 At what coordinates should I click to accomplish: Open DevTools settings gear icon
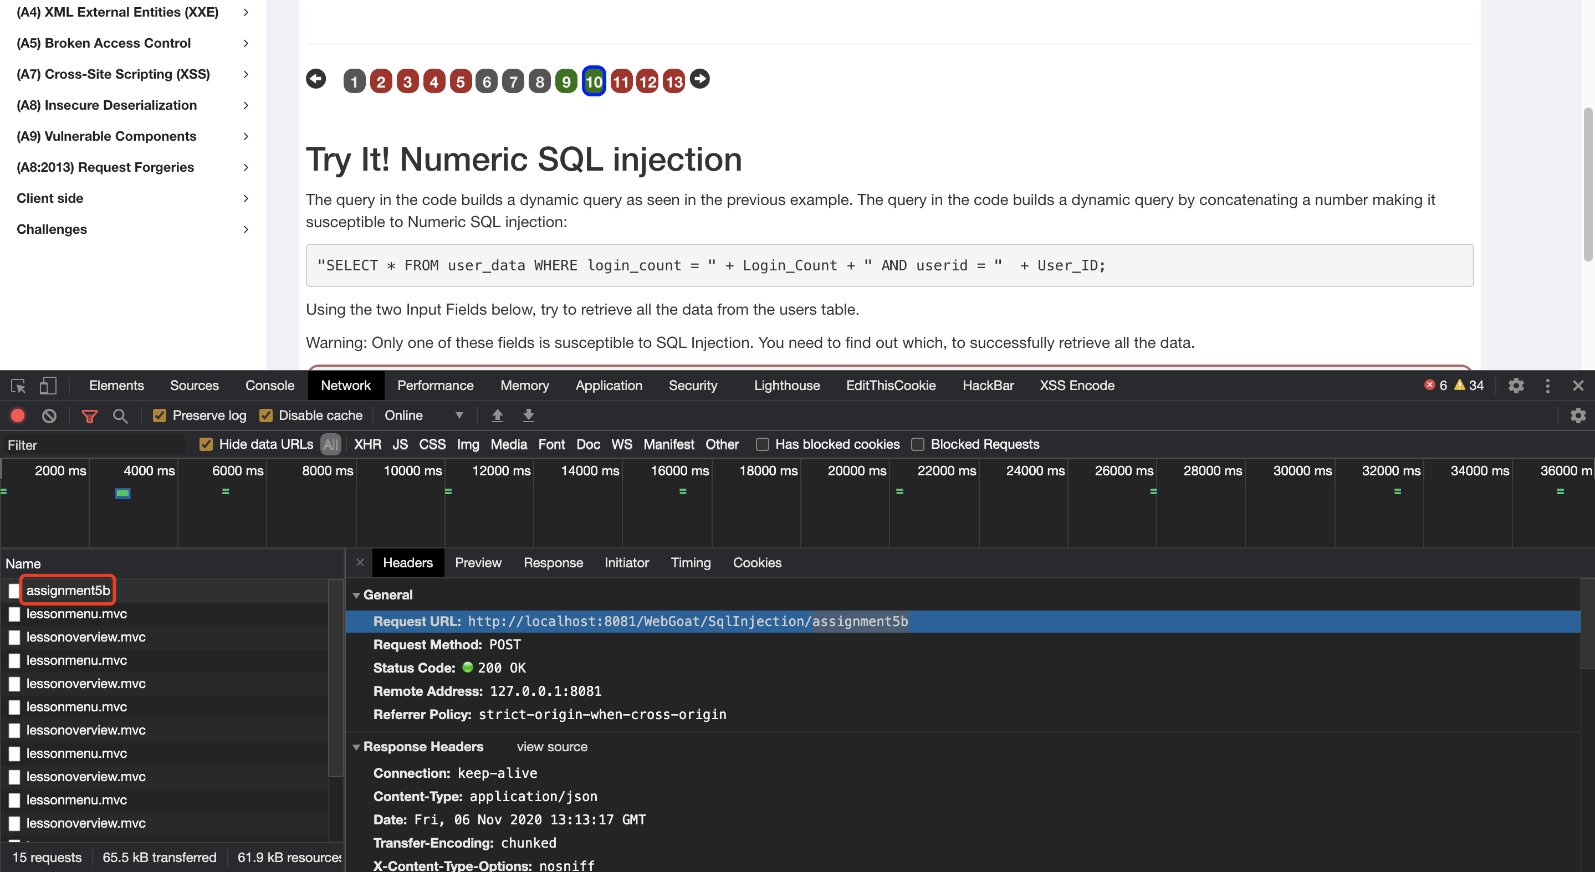click(x=1516, y=386)
